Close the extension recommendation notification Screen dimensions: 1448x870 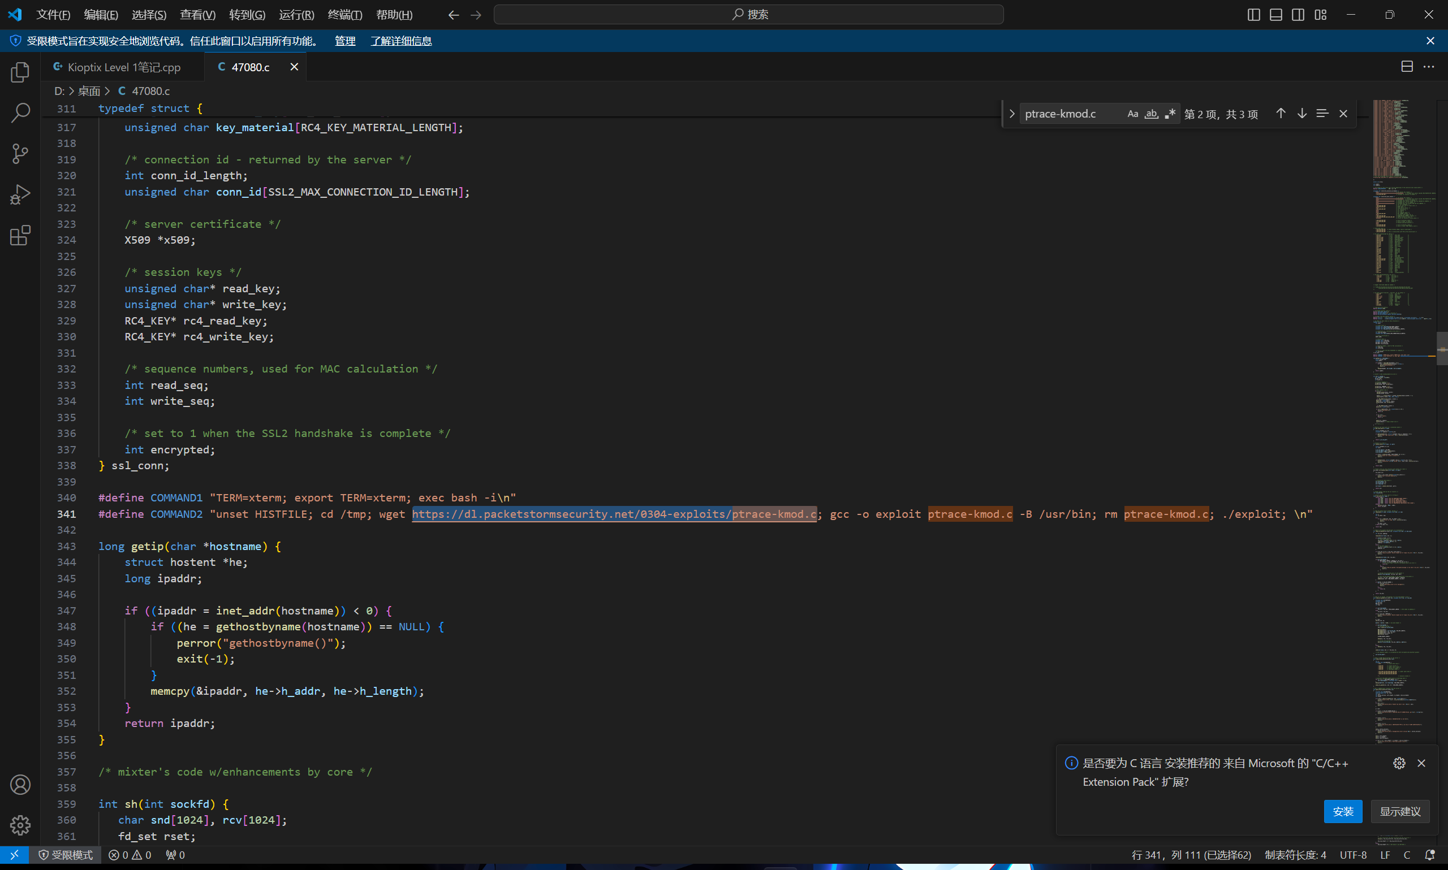[x=1421, y=763]
